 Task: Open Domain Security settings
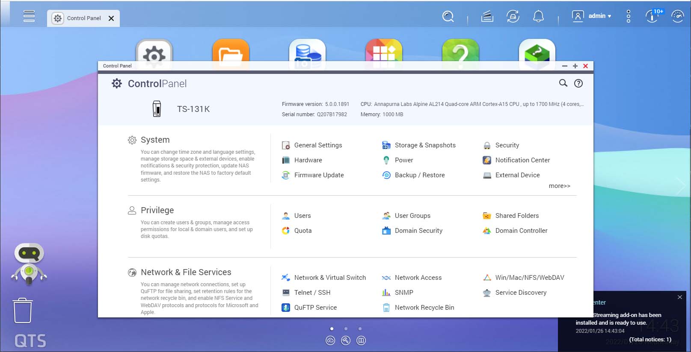[x=412, y=231]
